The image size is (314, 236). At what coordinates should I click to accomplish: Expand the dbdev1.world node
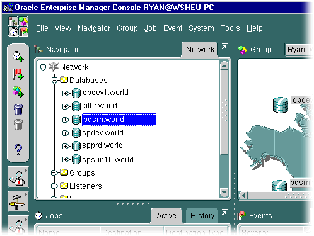click(66, 93)
